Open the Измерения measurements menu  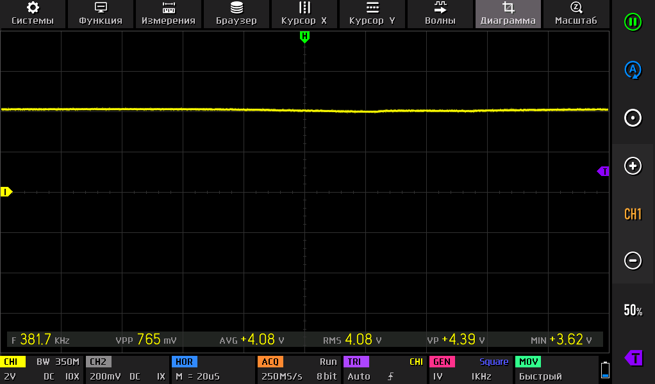click(169, 14)
